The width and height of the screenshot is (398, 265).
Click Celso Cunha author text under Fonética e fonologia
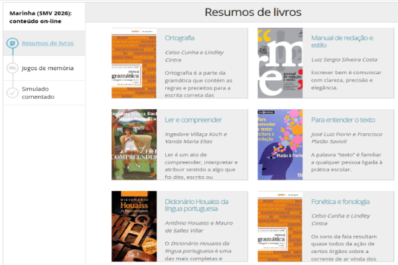[340, 219]
